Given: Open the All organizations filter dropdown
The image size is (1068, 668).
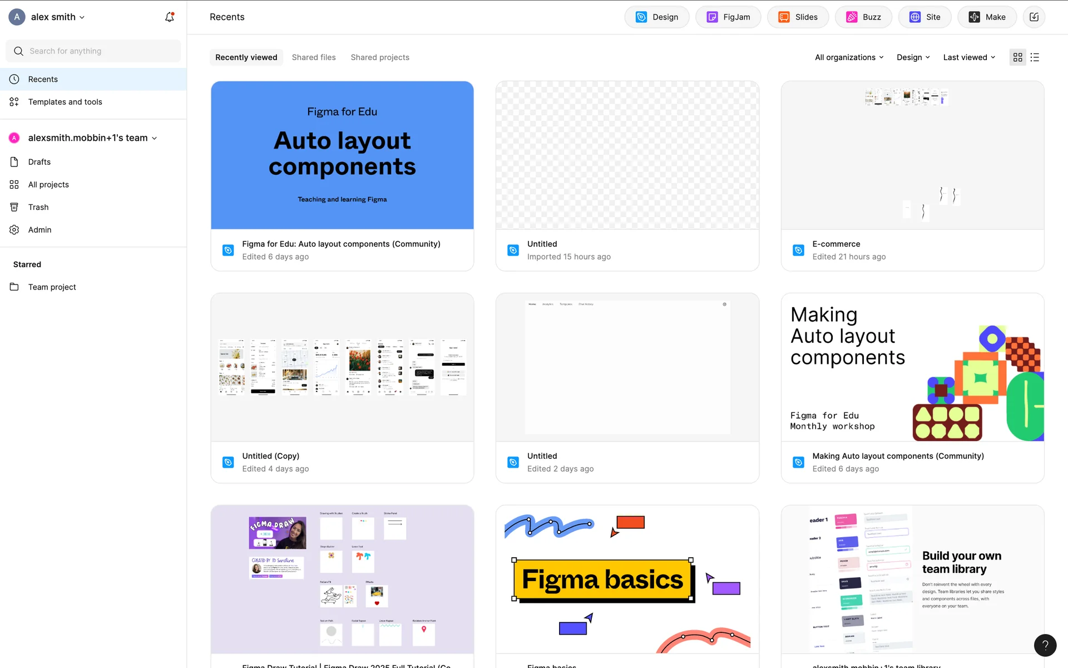Looking at the screenshot, I should [x=849, y=57].
